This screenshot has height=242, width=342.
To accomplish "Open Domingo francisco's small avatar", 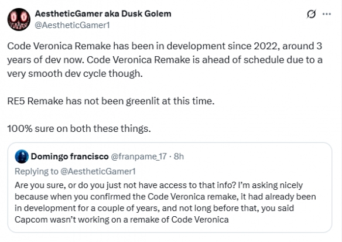I will point(22,156).
